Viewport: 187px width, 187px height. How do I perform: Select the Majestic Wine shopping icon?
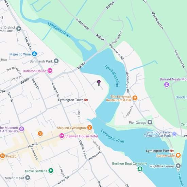(34, 54)
